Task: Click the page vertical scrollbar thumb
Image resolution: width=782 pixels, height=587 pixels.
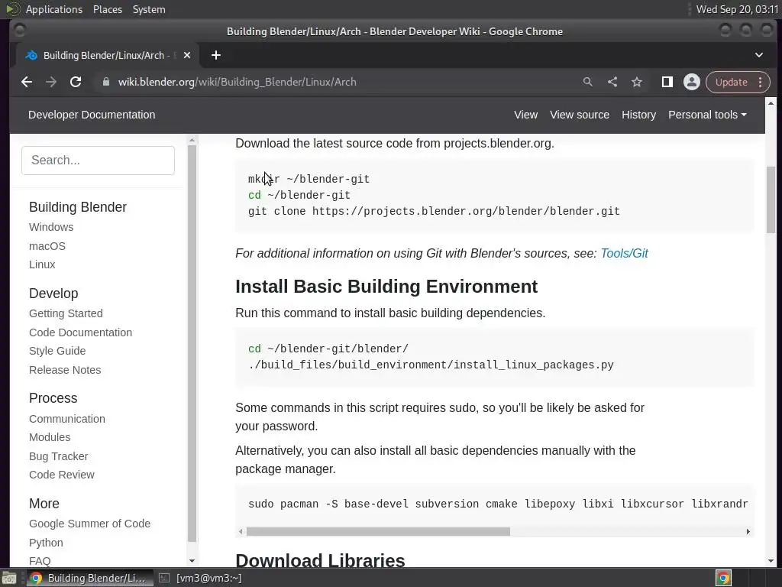Action: click(771, 199)
